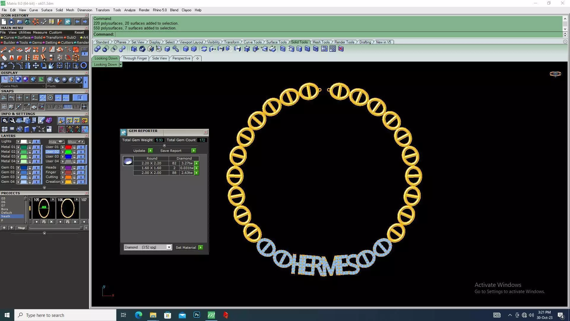The width and height of the screenshot is (570, 321).
Task: Open the Clayoo menu
Action: pyautogui.click(x=186, y=10)
